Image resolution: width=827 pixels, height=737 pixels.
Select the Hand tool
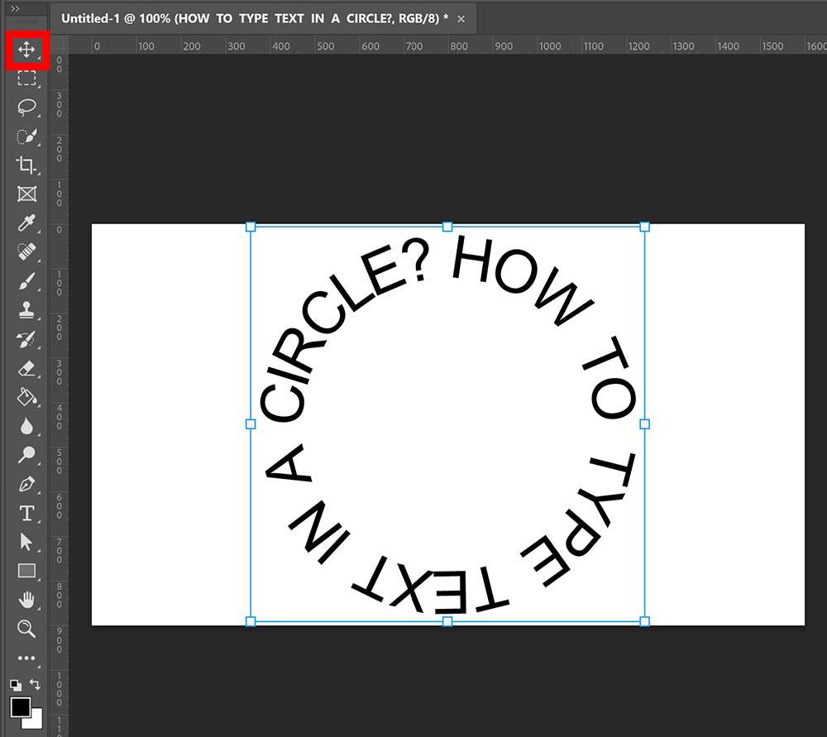pyautogui.click(x=26, y=600)
